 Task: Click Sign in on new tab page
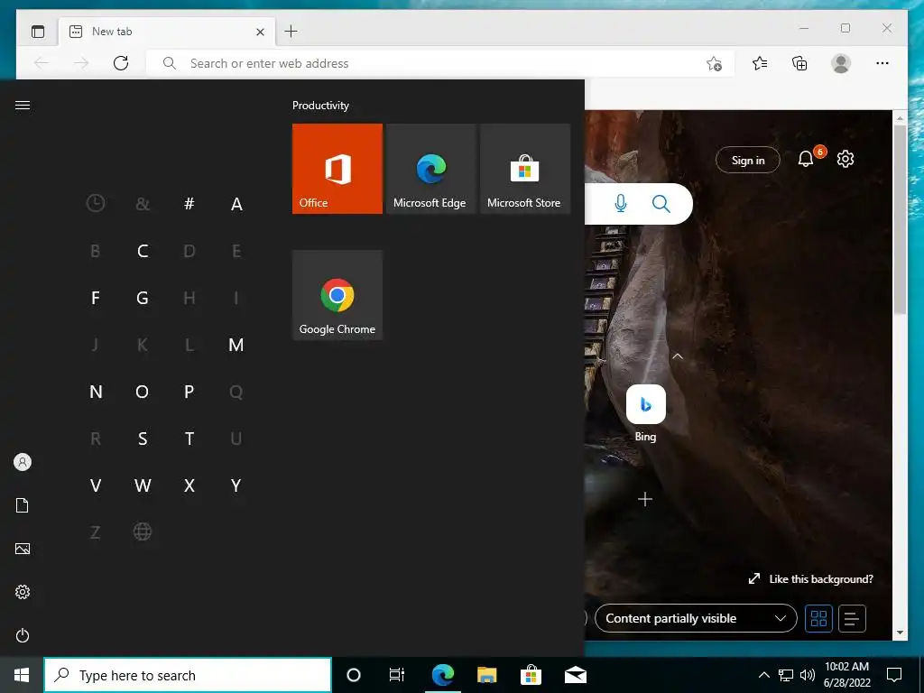point(748,161)
